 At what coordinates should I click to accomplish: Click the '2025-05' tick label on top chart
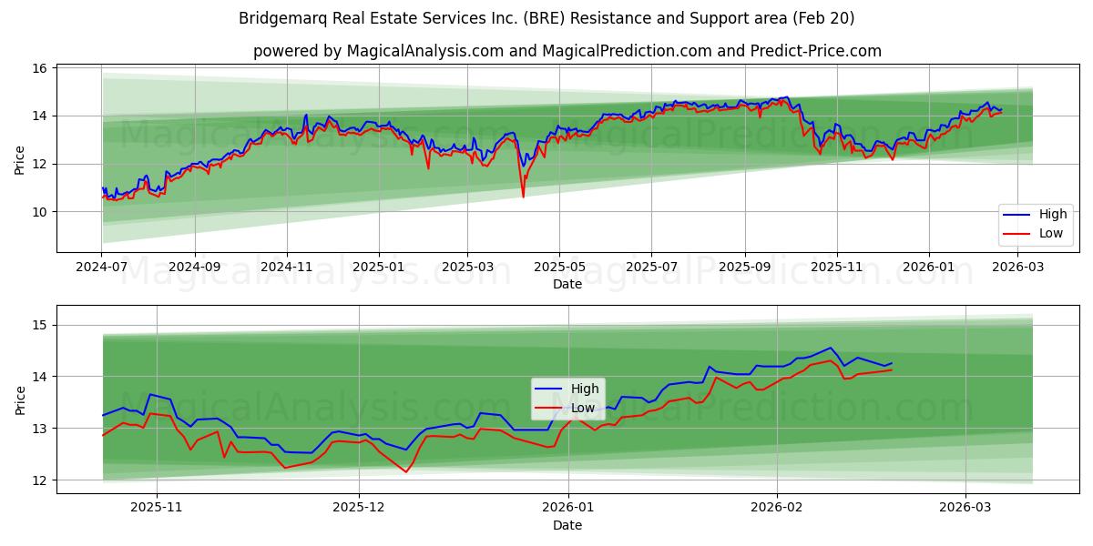(x=559, y=268)
